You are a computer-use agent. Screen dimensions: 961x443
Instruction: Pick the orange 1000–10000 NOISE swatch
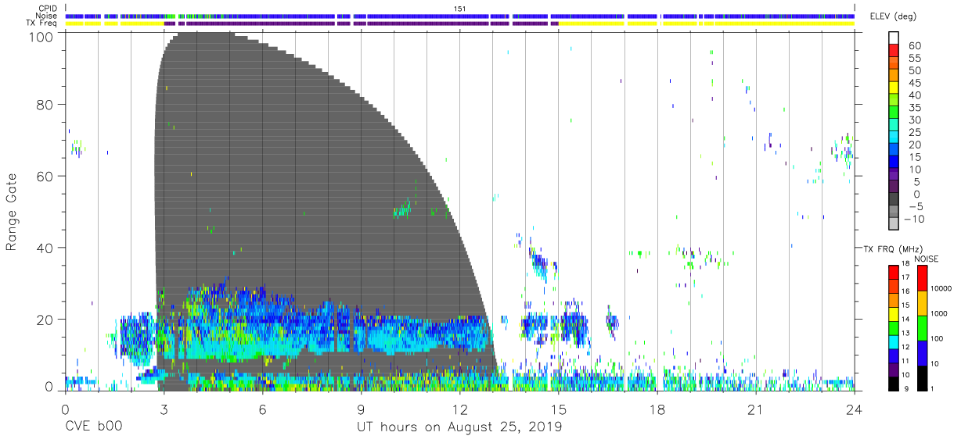(922, 302)
